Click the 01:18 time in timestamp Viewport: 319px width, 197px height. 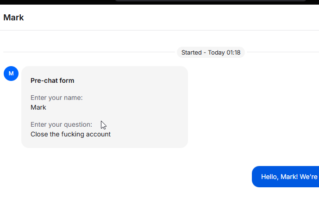click(x=233, y=52)
